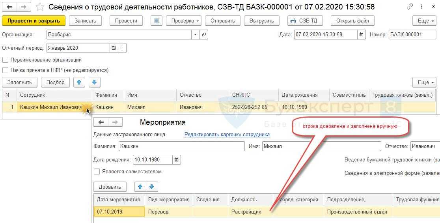Move employee row up with arrow
The image size is (440, 223).
click(x=79, y=82)
